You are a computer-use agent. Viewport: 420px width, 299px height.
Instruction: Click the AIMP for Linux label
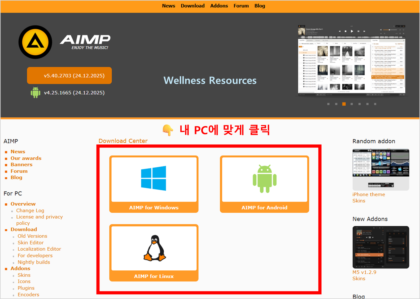(154, 276)
